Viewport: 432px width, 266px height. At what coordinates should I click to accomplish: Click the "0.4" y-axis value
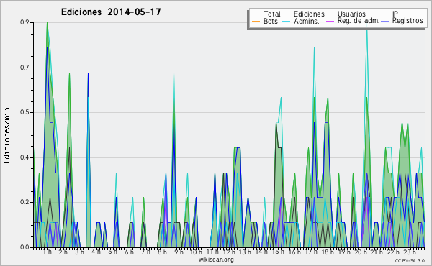pyautogui.click(x=24, y=157)
